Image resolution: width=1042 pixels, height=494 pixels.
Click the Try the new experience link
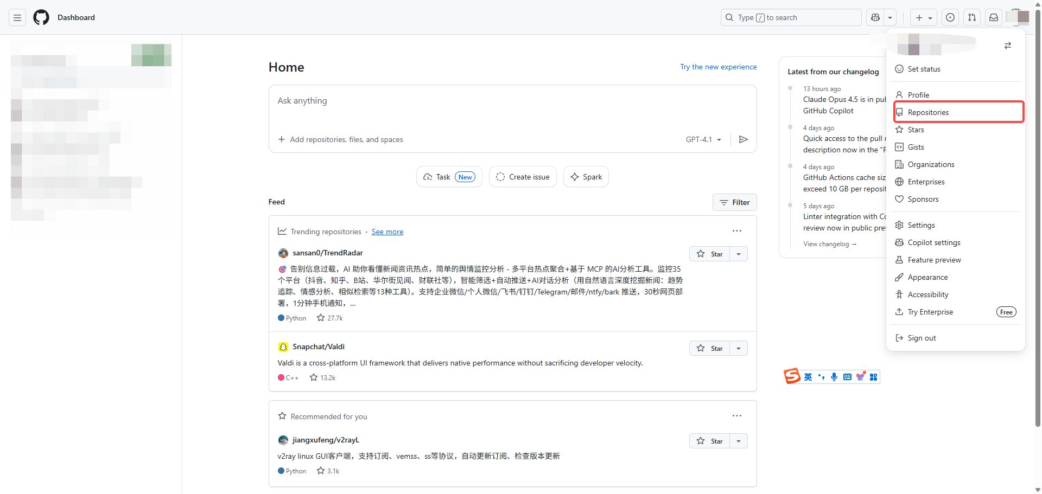tap(719, 67)
